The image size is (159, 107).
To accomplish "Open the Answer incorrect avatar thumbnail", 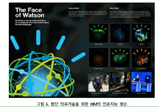I will [x=98, y=57].
